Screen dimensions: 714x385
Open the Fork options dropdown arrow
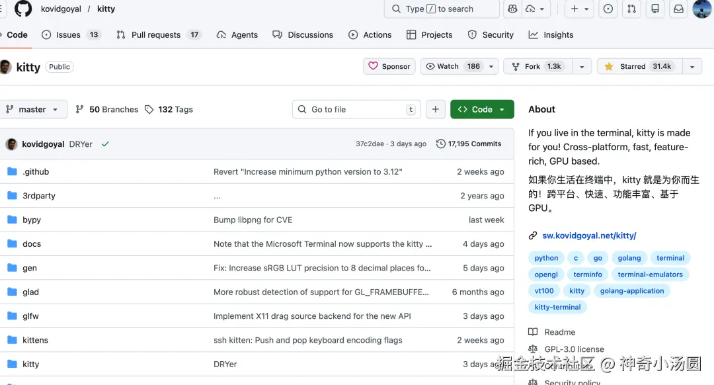(x=582, y=67)
